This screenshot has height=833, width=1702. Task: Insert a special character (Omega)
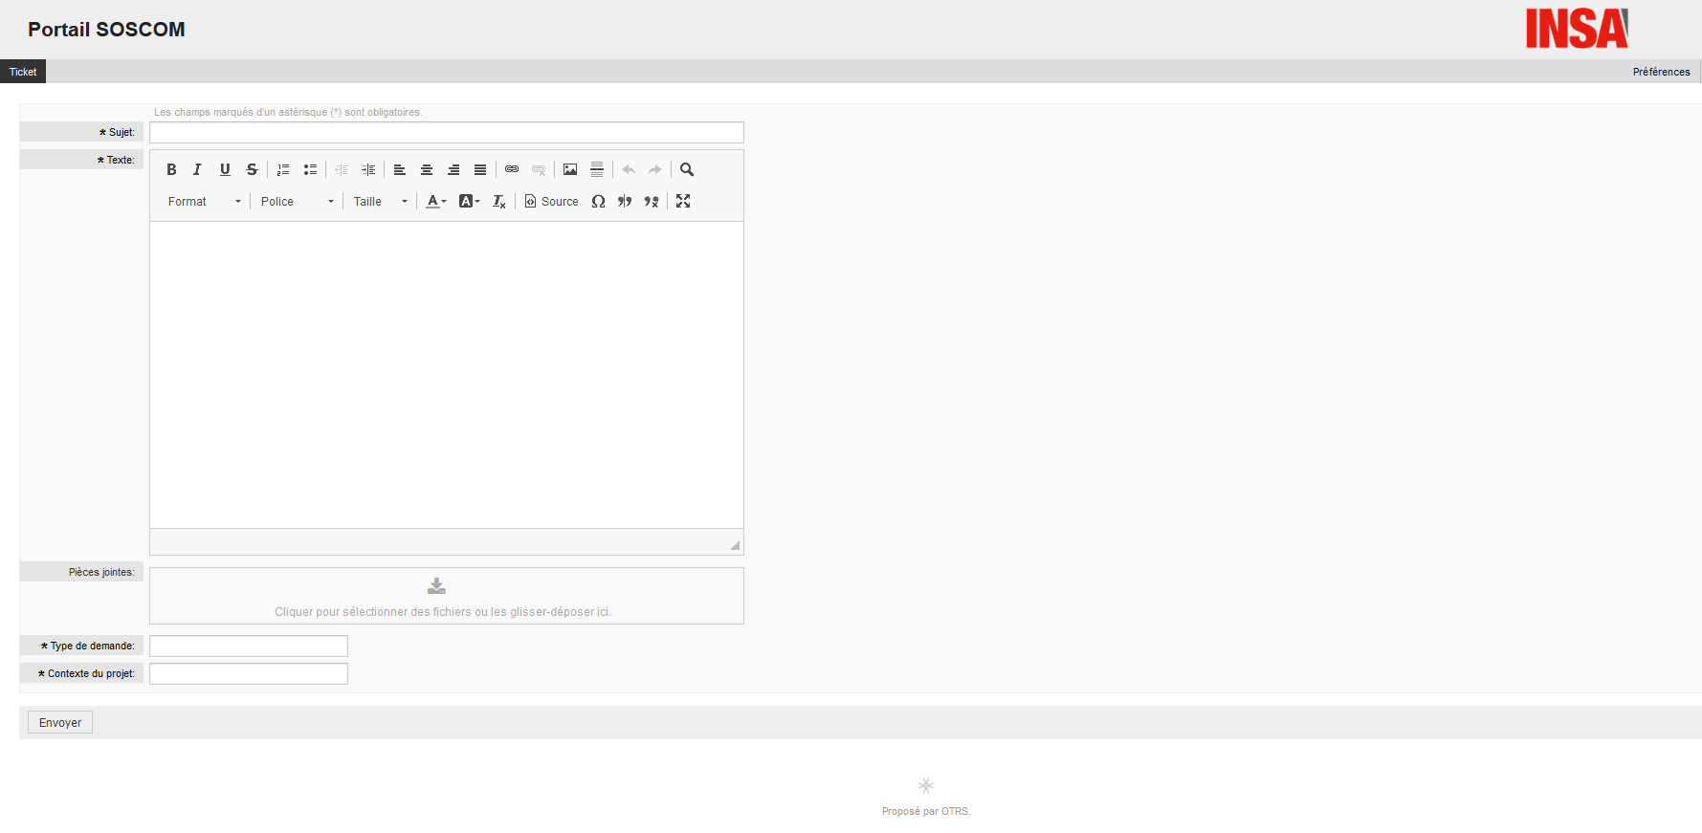click(598, 201)
